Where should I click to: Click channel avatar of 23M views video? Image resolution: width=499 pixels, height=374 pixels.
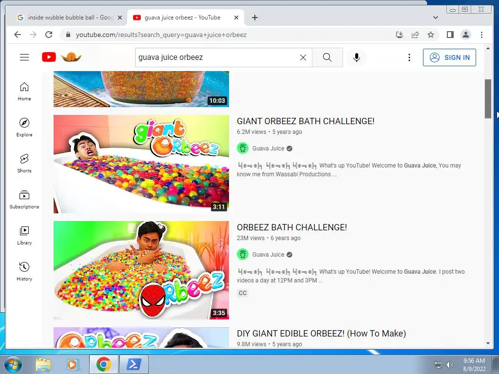pos(243,254)
